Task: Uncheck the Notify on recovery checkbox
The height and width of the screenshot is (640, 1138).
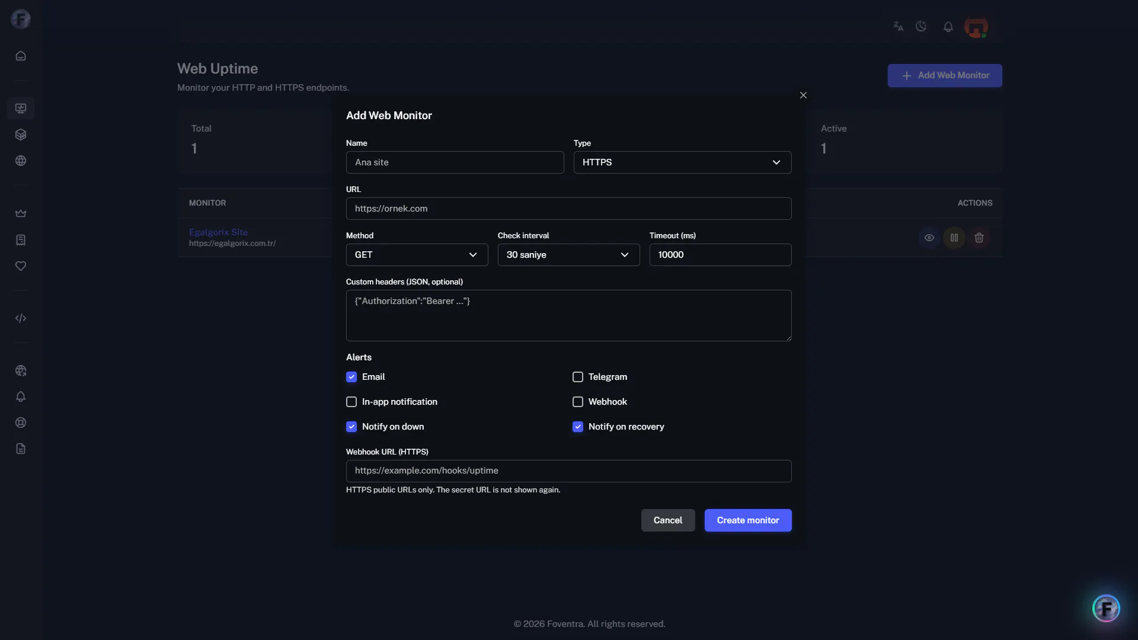Action: tap(578, 427)
